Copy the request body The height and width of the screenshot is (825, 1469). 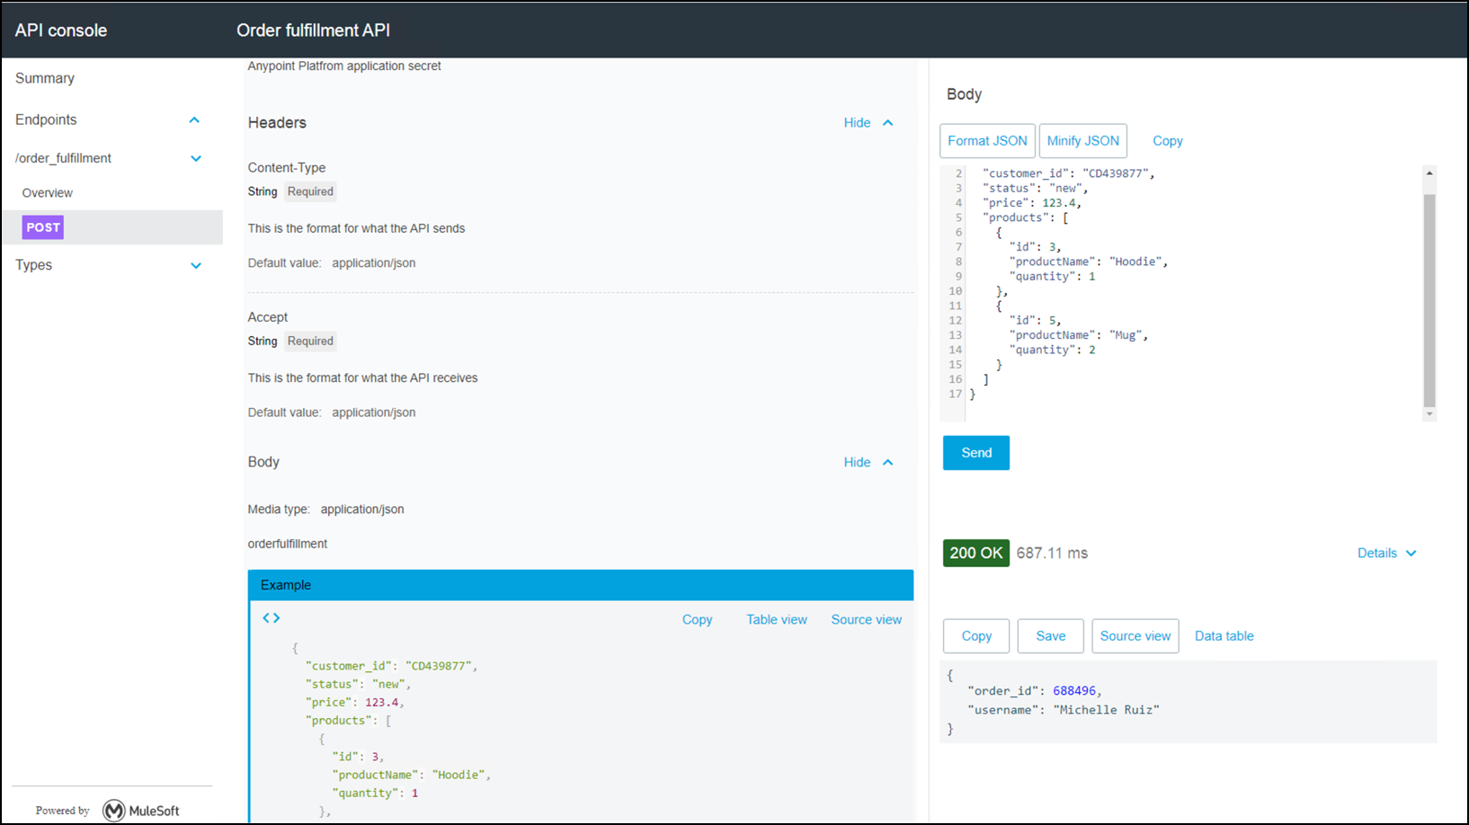click(1168, 141)
